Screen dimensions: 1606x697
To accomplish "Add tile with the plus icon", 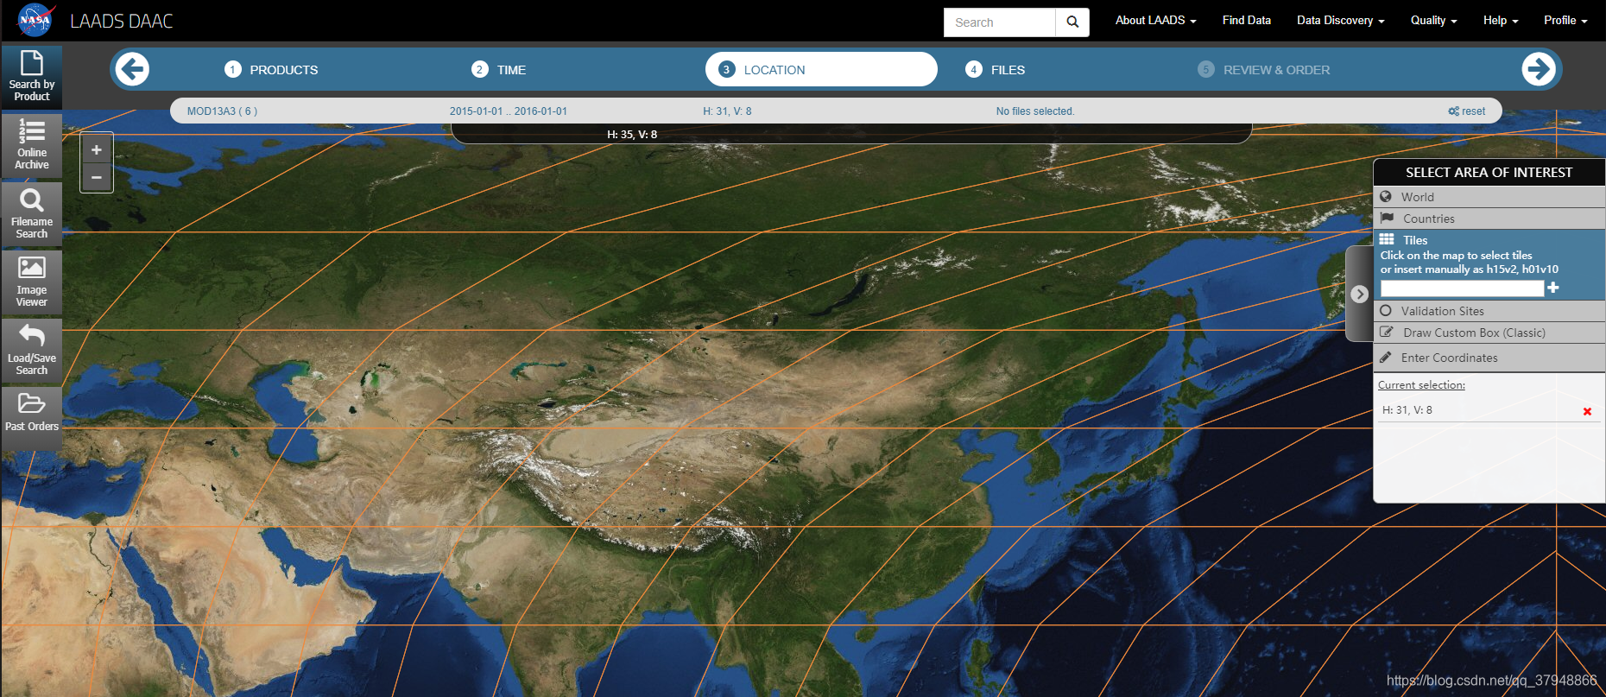I will click(1553, 288).
